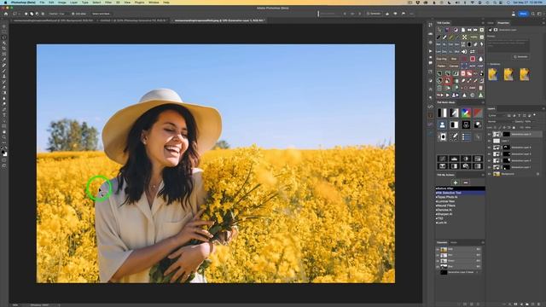
Task: Toggle the RGB channel eye icon
Action: tap(438, 249)
